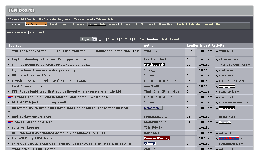Read the Board Rules
This screenshot has width=259, height=150.
coord(167,24)
